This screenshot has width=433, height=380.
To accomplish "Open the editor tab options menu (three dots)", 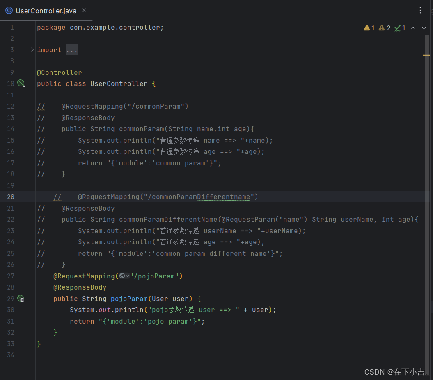I will click(x=420, y=11).
